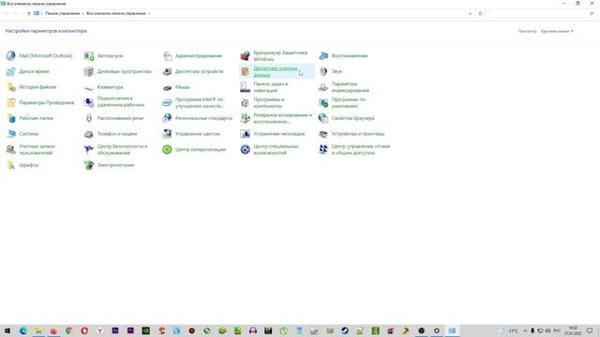Open the Устранение неполадок link
This screenshot has width=600, height=337.
[279, 134]
